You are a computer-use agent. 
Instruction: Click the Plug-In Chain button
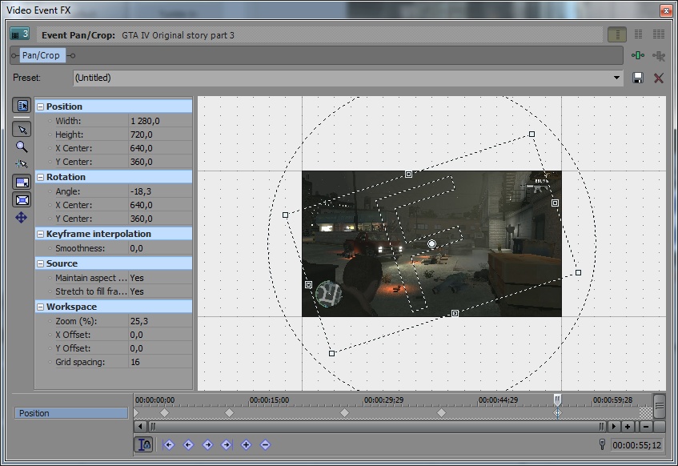pos(637,55)
